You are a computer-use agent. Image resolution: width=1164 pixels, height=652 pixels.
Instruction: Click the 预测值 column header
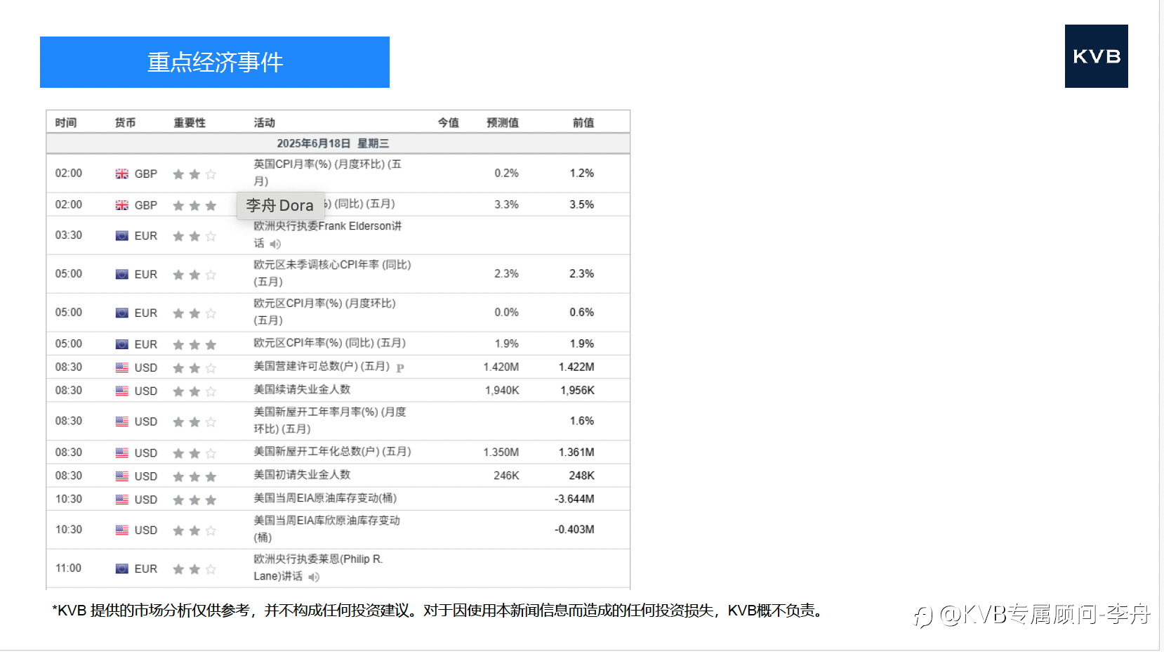tap(503, 122)
